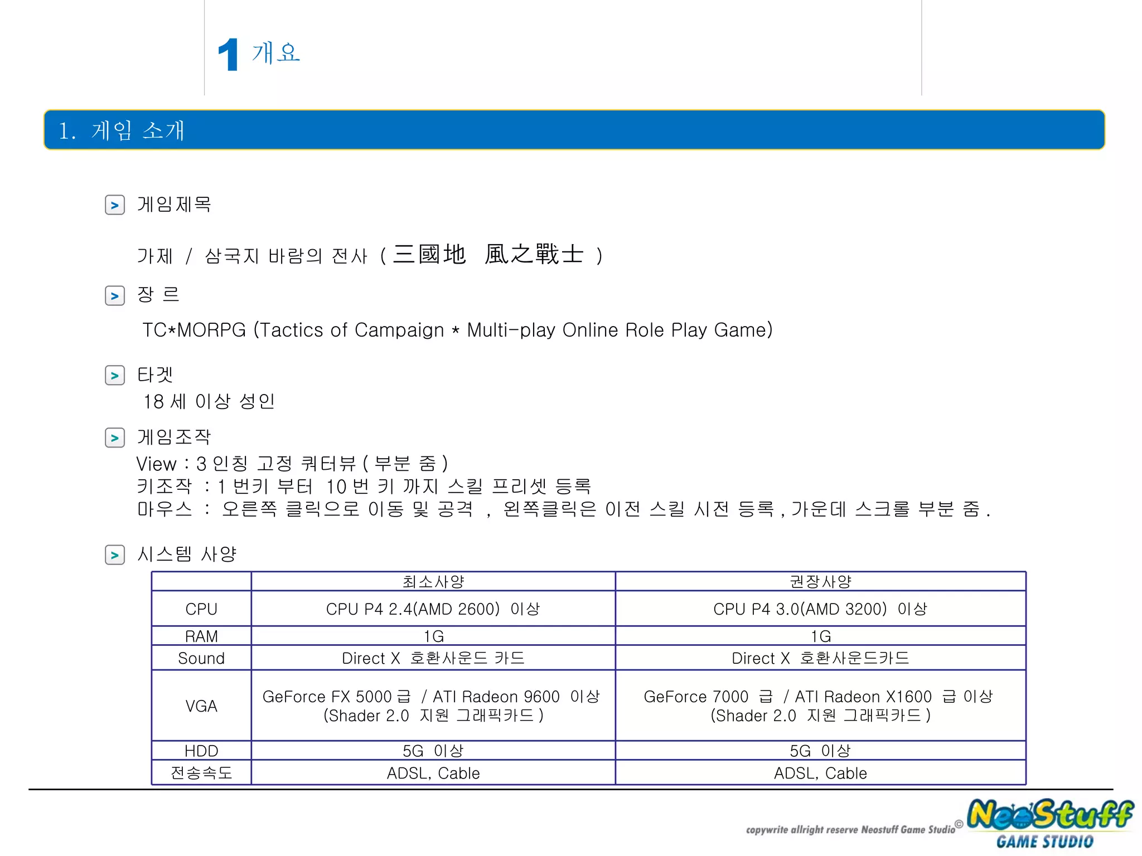
Task: Click the 최소사양 column header
Action: [x=433, y=582]
